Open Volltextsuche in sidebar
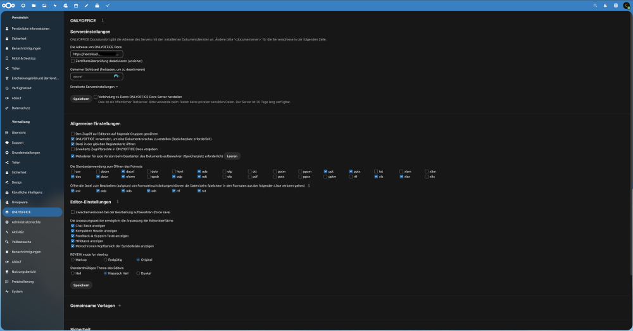The height and width of the screenshot is (331, 633). (x=32, y=242)
